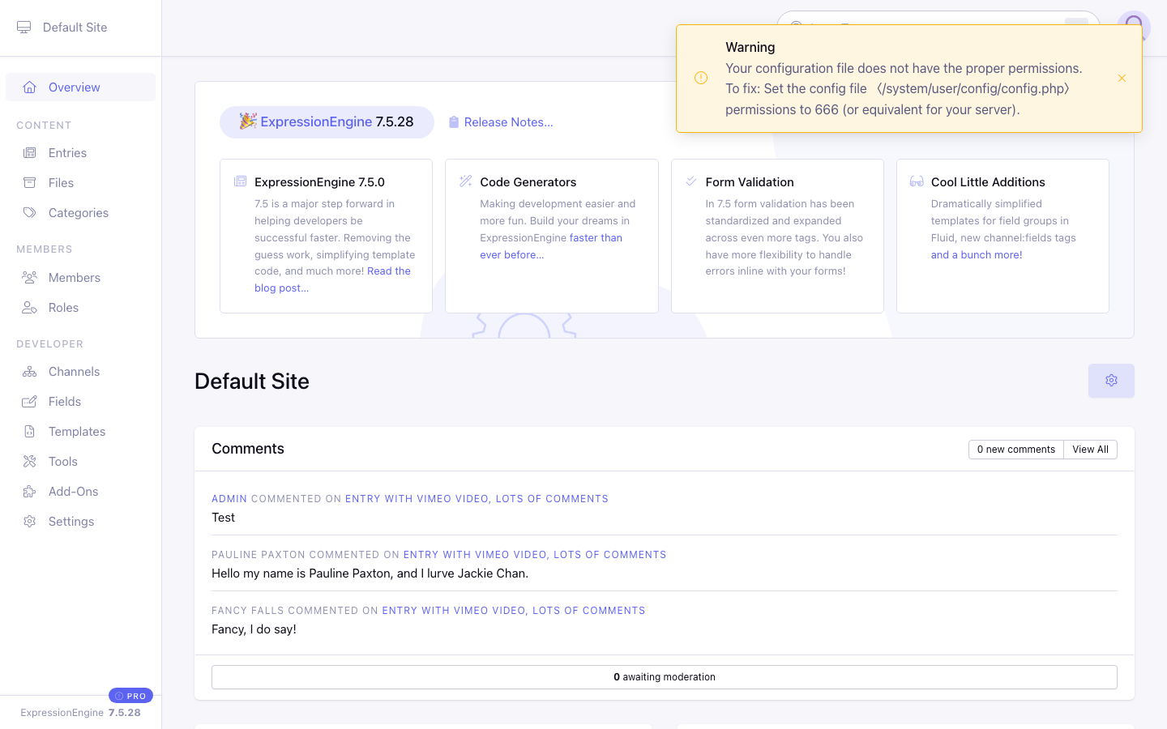Screen dimensions: 1167x729
Task: Click the Files archive icon
Action: (30, 183)
